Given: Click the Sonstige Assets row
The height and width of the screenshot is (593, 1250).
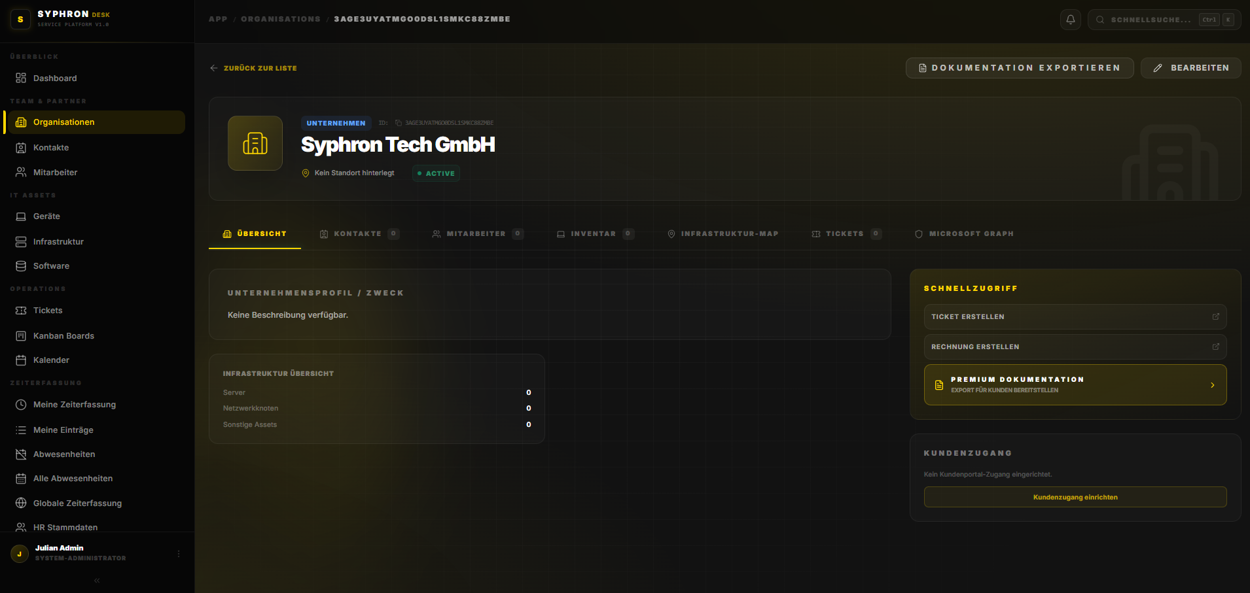Looking at the screenshot, I should tap(377, 424).
